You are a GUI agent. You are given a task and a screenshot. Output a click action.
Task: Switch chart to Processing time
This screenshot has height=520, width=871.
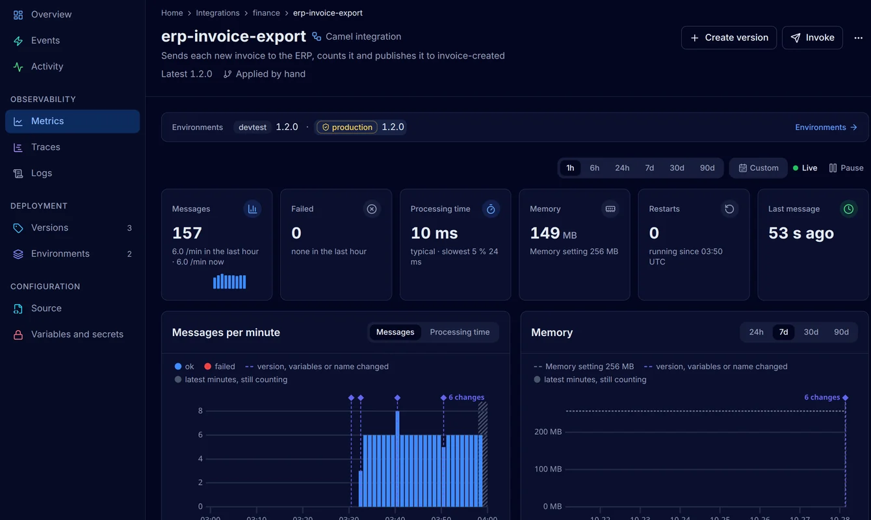click(x=460, y=332)
